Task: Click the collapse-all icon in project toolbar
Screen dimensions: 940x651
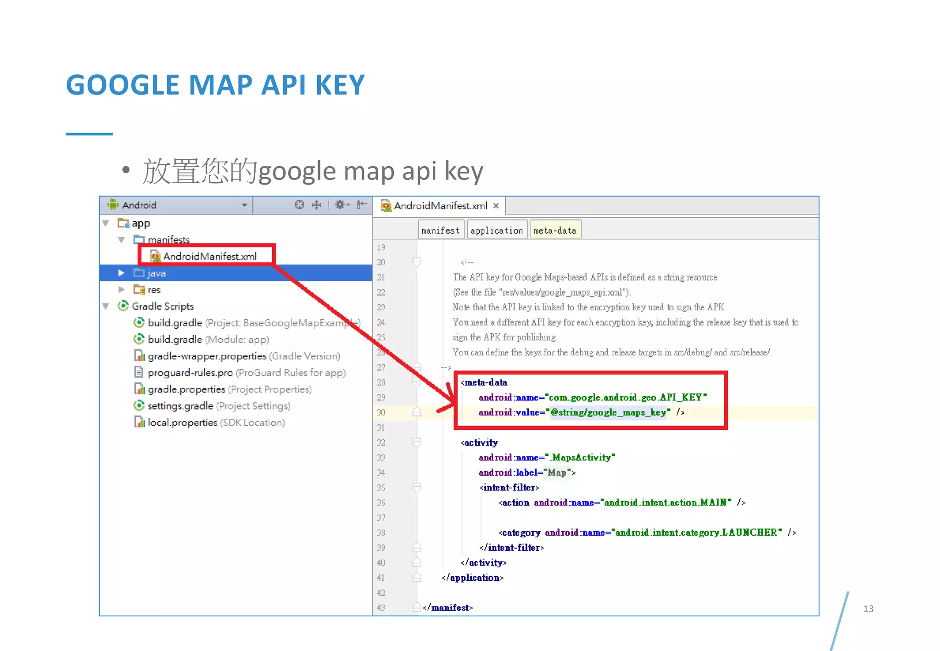Action: 317,205
